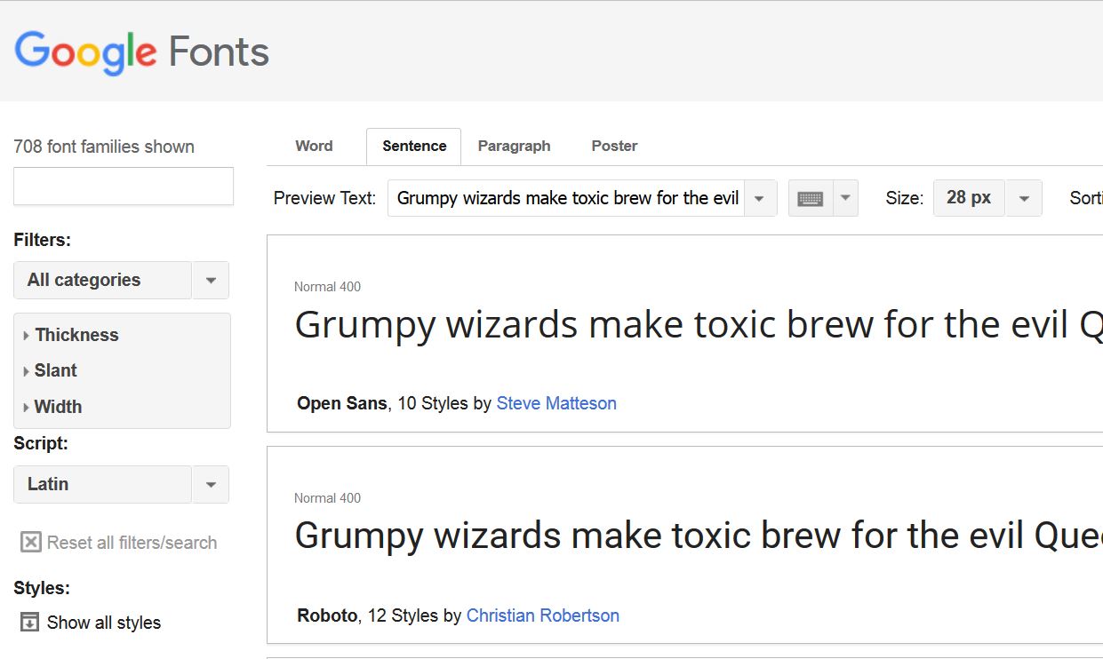Image resolution: width=1103 pixels, height=659 pixels.
Task: Click the Open Sans font name
Action: pos(341,403)
